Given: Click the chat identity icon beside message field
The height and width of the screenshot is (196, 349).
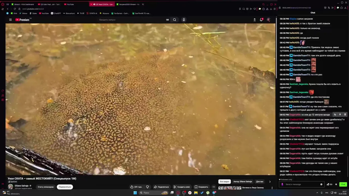Looking at the screenshot, I should [x=282, y=184].
